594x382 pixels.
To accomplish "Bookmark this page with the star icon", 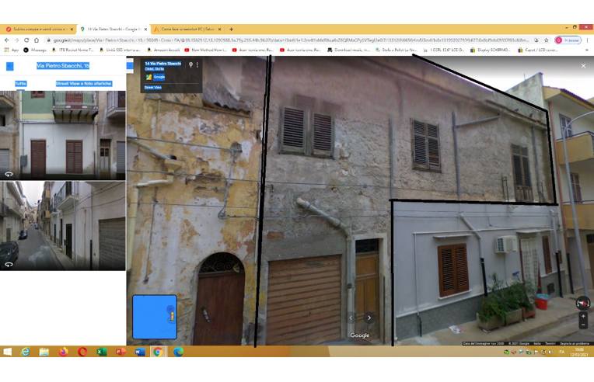I will pos(547,40).
